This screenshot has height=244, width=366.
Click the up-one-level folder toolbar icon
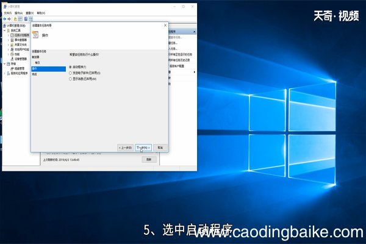pyautogui.click(x=15, y=19)
